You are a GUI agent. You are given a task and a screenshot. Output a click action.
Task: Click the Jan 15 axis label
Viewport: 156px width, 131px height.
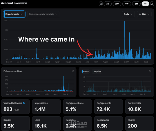[x=19, y=62]
